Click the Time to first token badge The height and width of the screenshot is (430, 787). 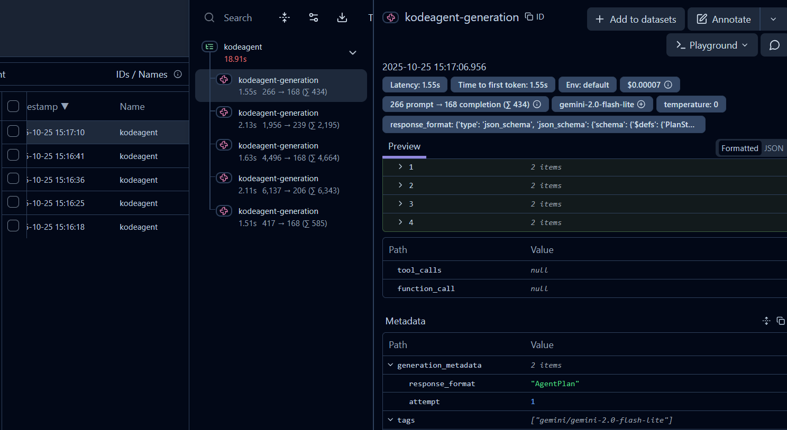(502, 85)
